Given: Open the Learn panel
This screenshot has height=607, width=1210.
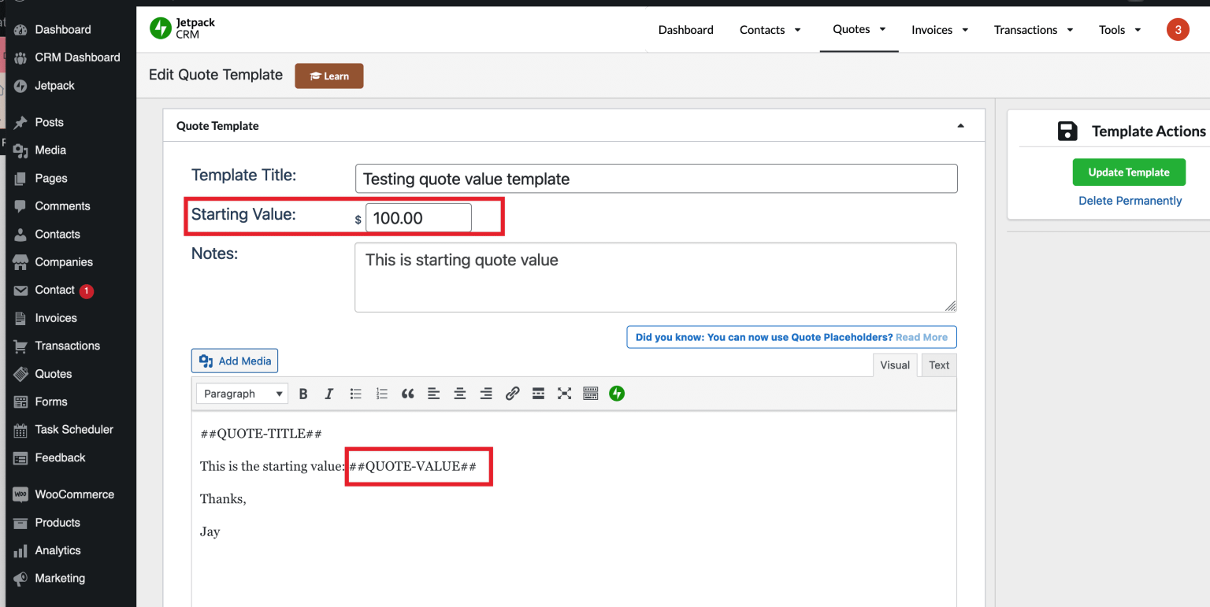Looking at the screenshot, I should click(328, 76).
